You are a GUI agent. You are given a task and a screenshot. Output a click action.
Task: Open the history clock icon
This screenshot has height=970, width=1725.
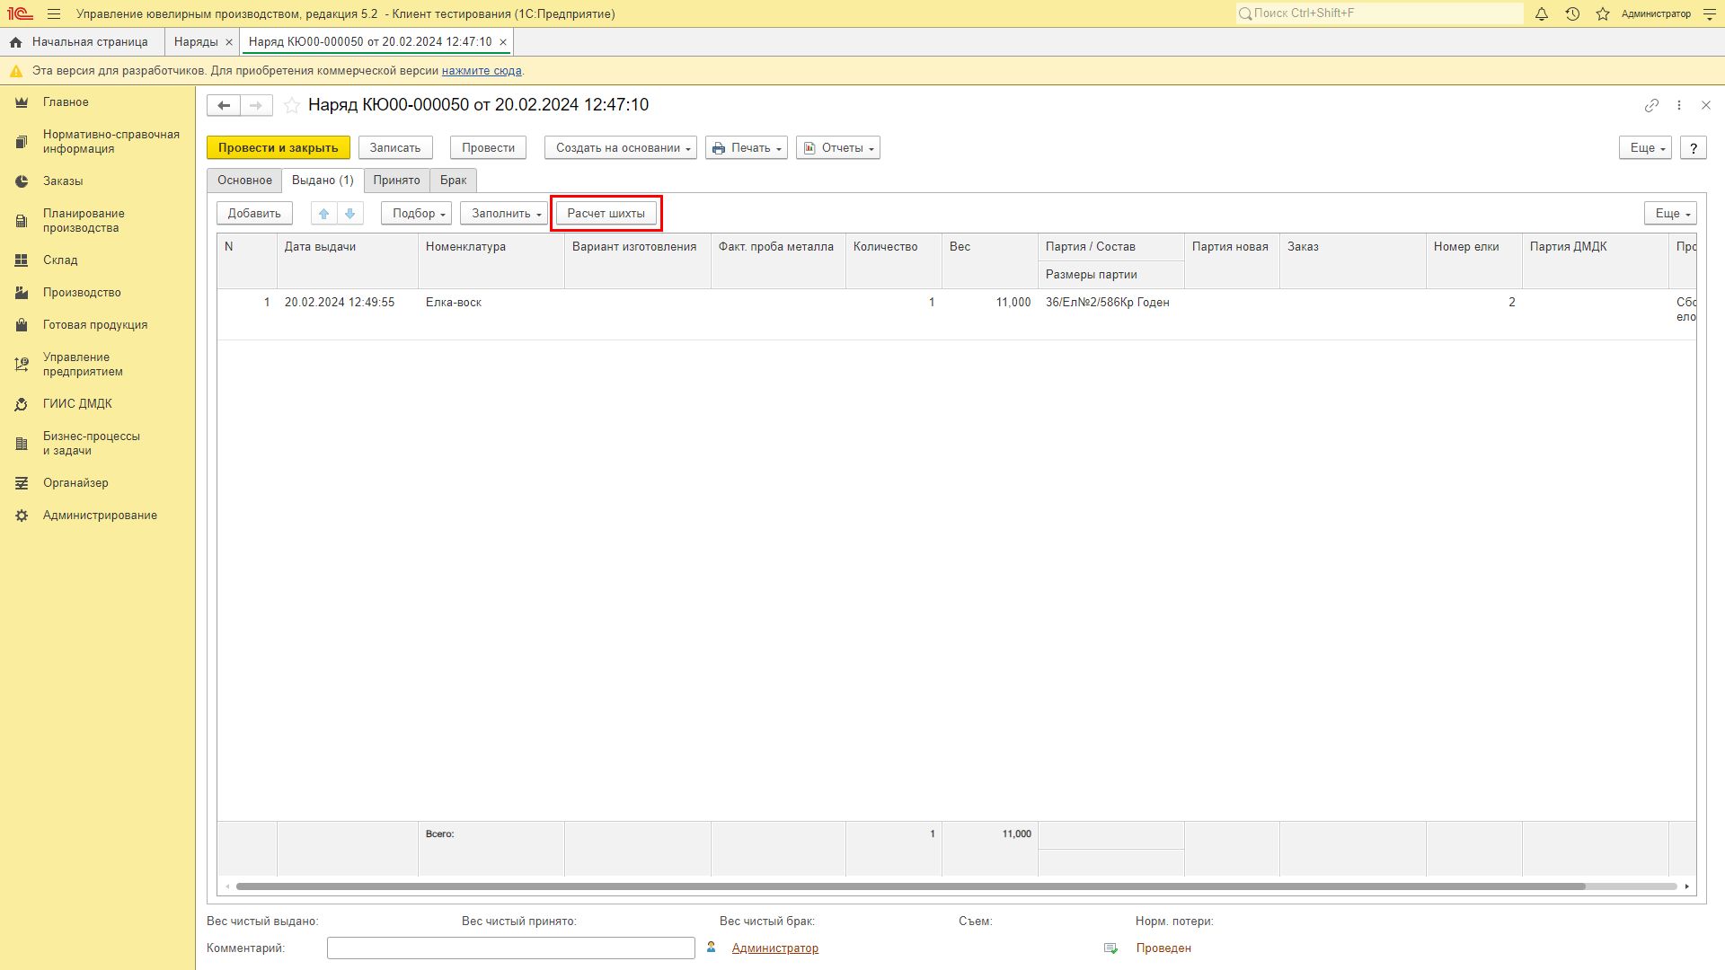point(1572,14)
